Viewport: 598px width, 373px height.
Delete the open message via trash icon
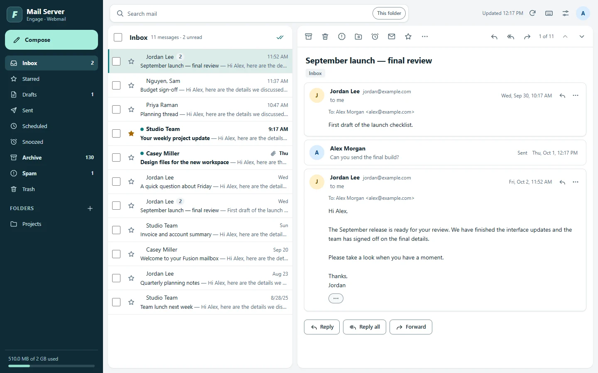point(325,36)
